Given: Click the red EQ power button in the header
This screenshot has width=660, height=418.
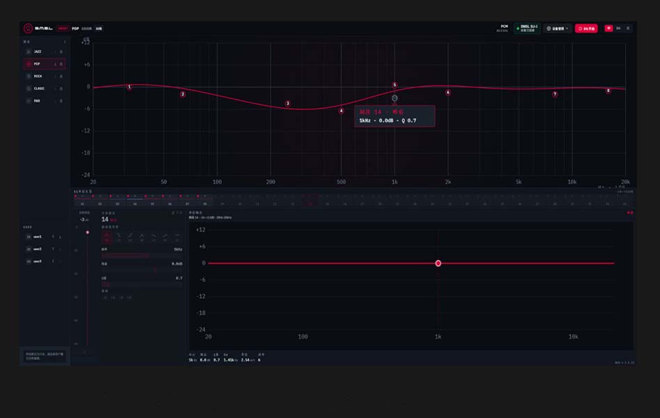Looking at the screenshot, I should pos(586,29).
